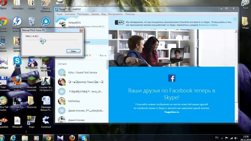Click the Pitch slider handle
Viewport: 251px width, 141px height.
click(41, 40)
